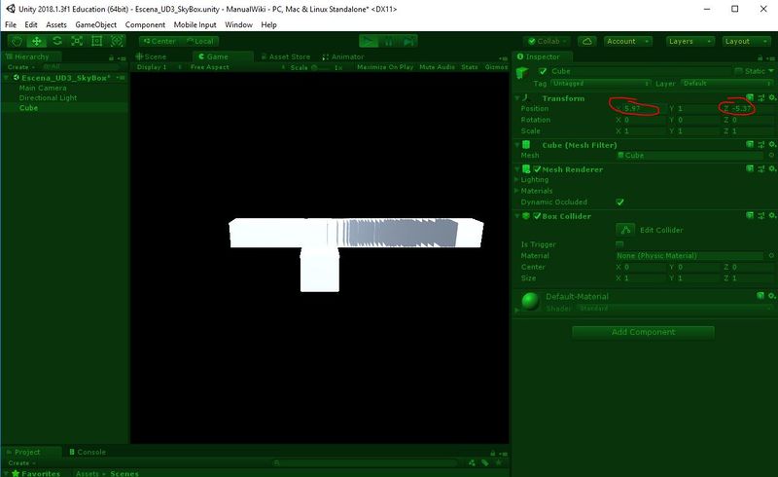Lock the Hierarchy panel
Viewport: 778px width, 477px height.
[x=111, y=58]
